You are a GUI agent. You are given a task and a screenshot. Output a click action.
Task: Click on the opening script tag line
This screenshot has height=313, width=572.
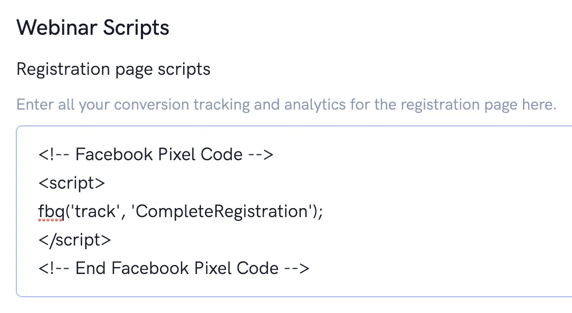coord(72,183)
